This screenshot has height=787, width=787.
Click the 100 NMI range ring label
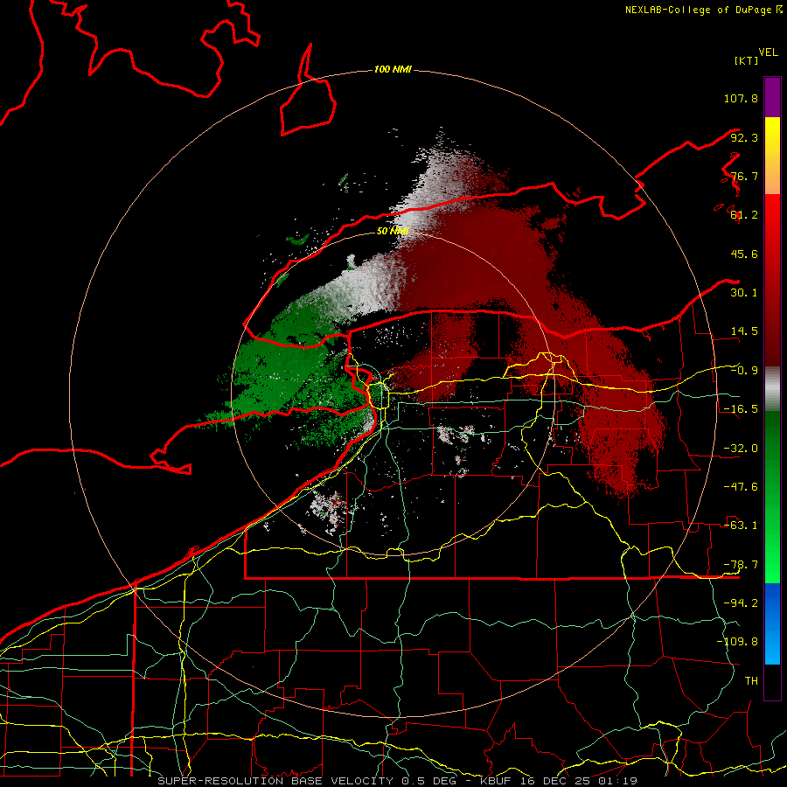pos(393,69)
